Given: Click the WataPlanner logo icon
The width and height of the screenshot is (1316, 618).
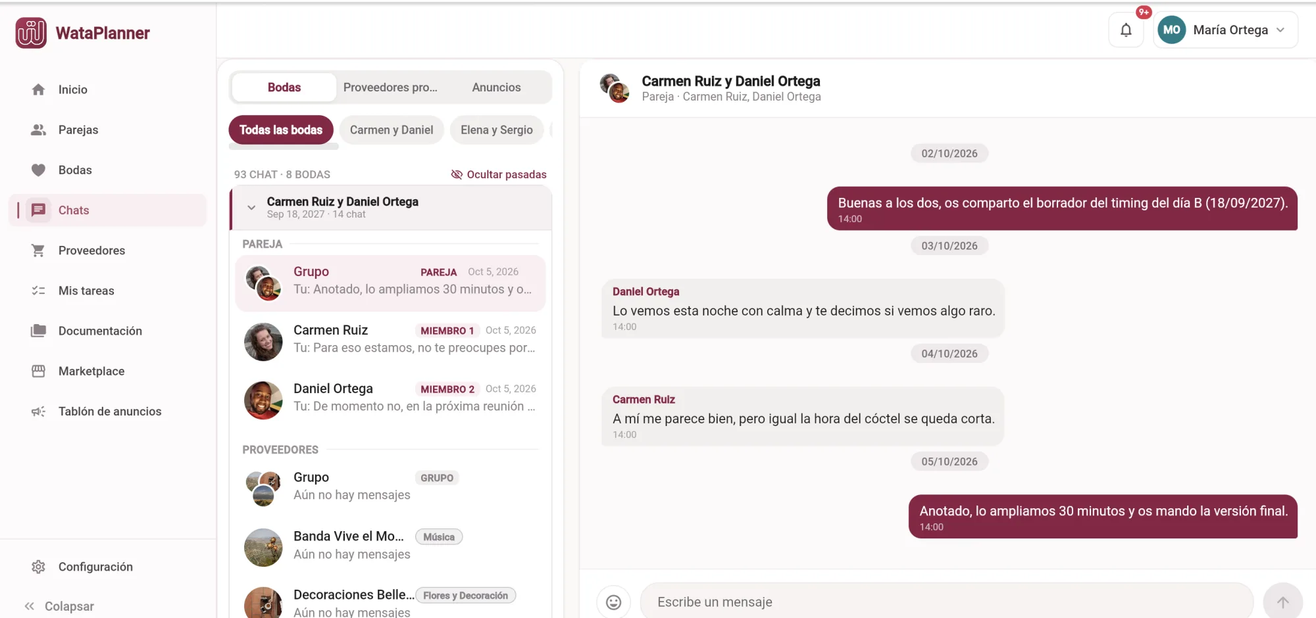Looking at the screenshot, I should (31, 33).
